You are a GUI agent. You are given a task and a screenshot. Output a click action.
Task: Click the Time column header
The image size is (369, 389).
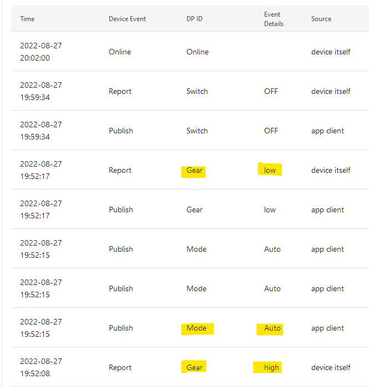[x=27, y=19]
